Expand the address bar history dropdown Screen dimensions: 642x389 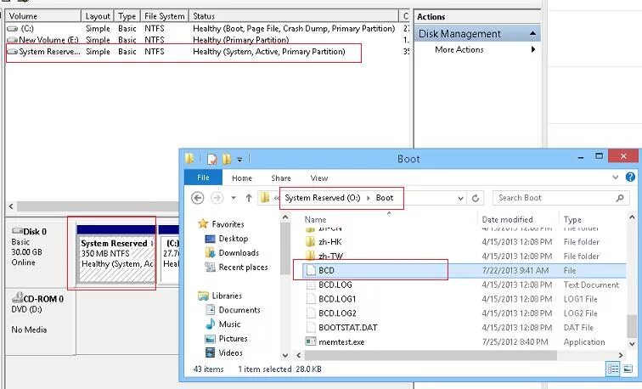(460, 198)
